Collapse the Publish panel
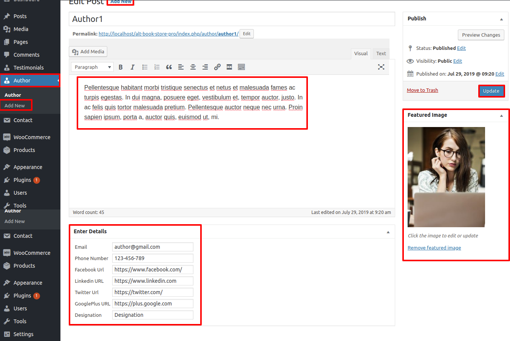This screenshot has width=510, height=341. click(x=501, y=19)
